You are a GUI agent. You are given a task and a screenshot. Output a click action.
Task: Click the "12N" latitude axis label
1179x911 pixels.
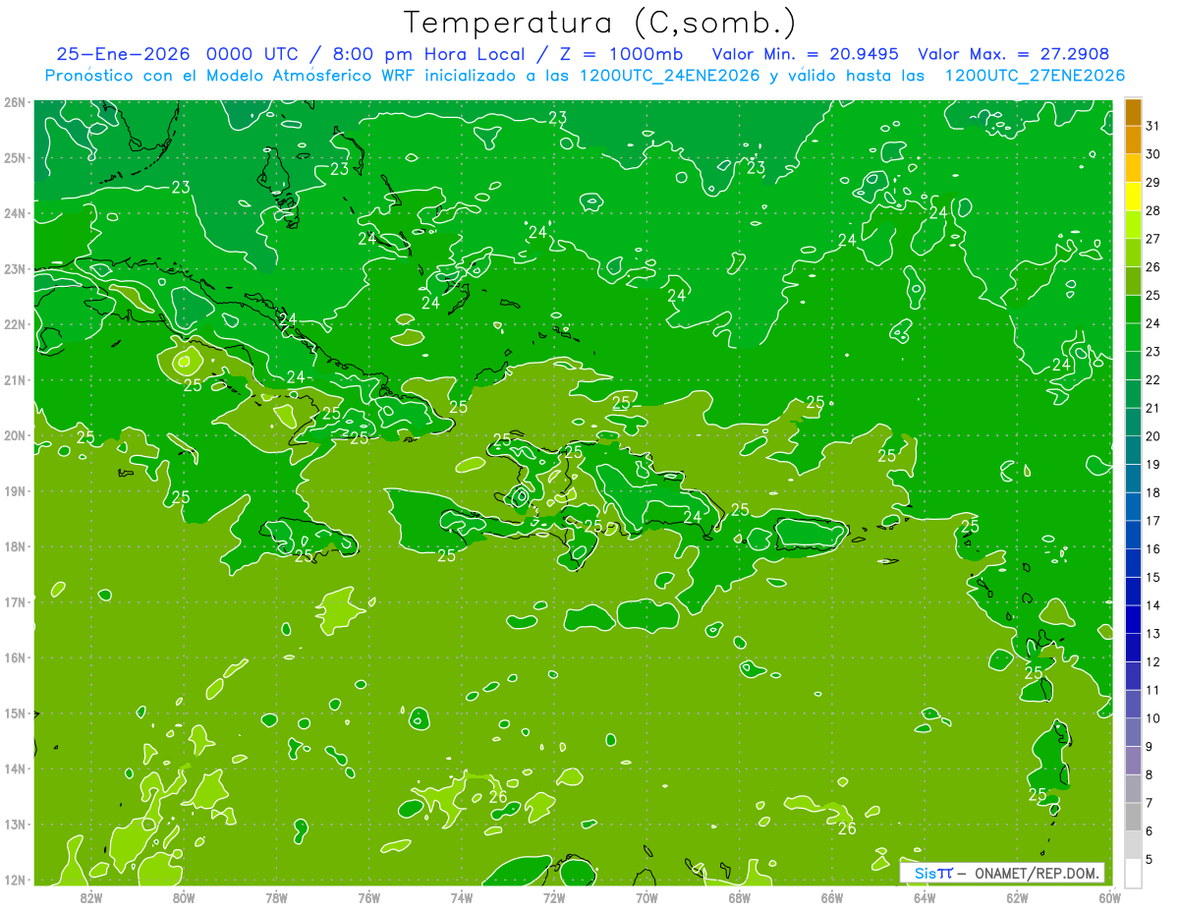14,880
